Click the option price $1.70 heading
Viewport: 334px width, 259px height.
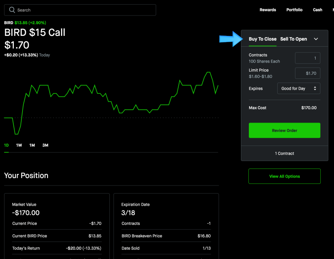pyautogui.click(x=17, y=45)
